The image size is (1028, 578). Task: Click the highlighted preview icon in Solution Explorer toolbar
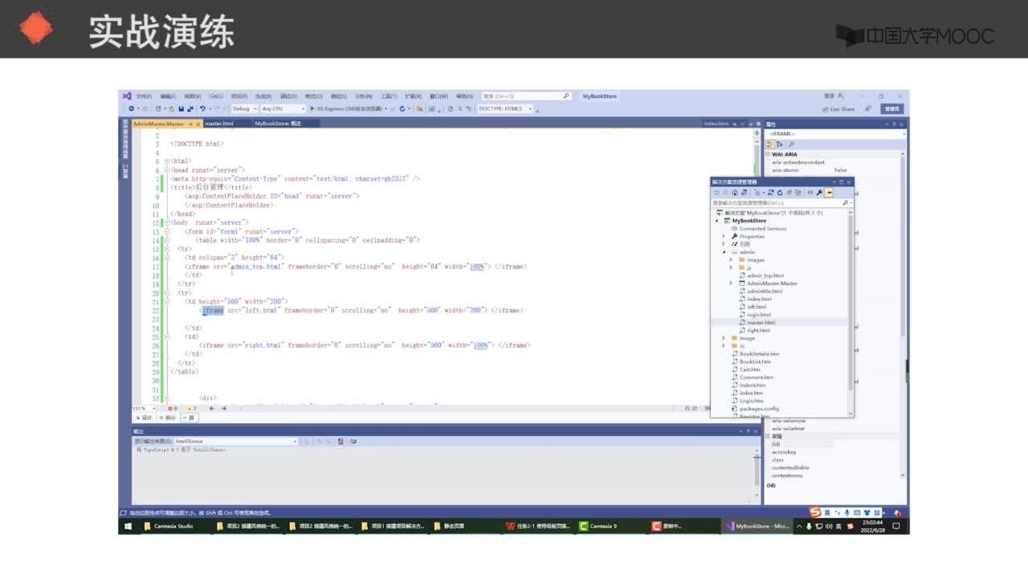tap(829, 193)
